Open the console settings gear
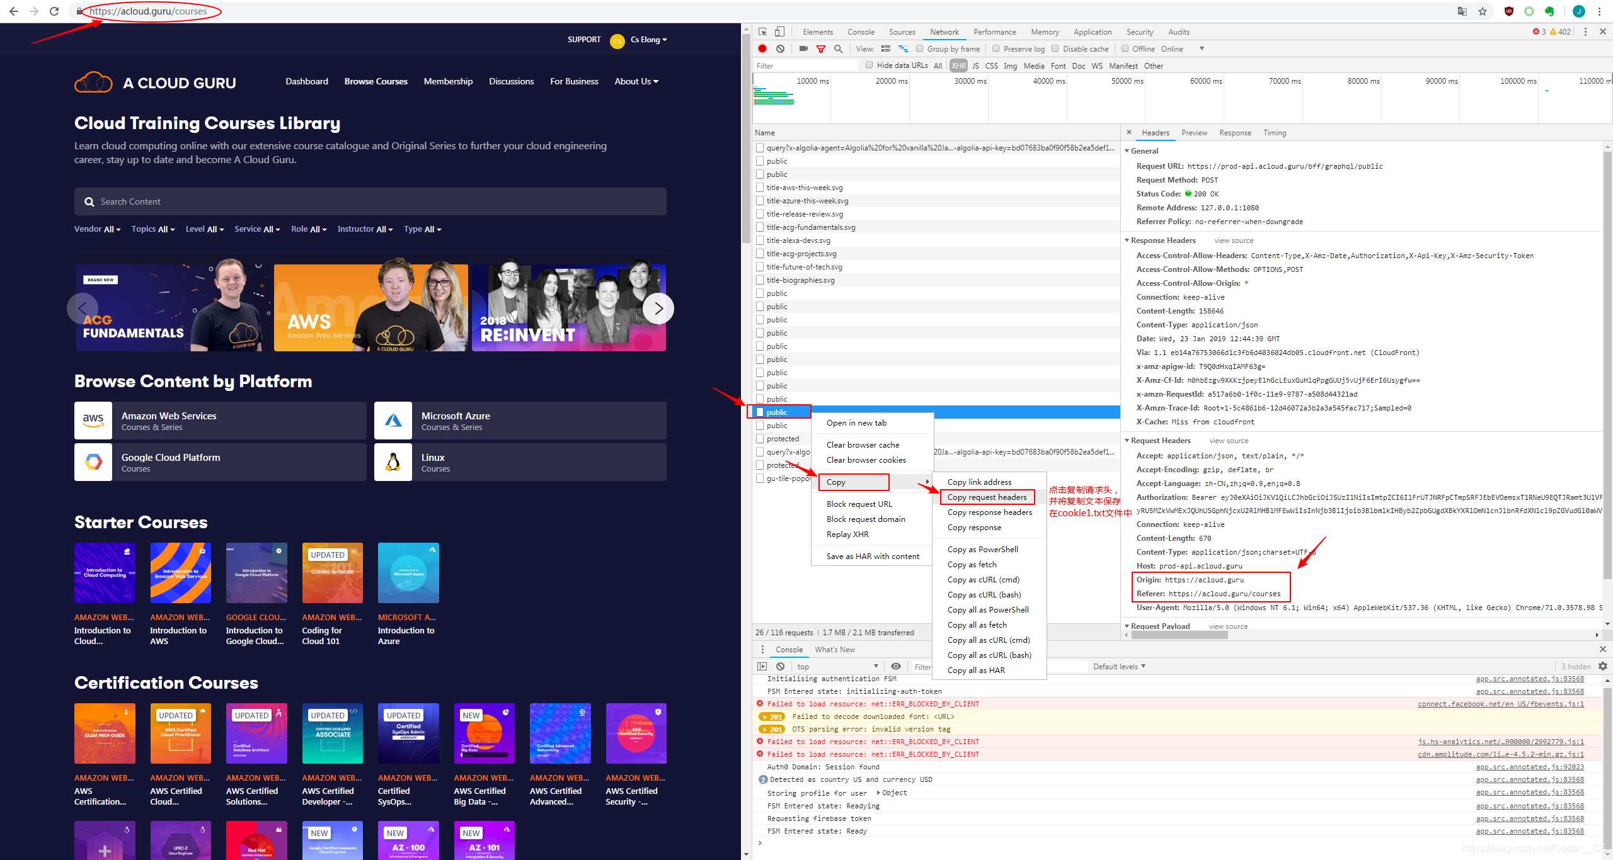1613x860 pixels. (1603, 666)
